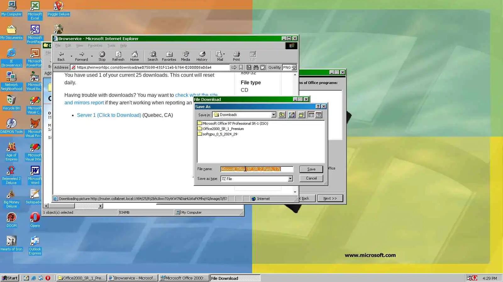Open the Favorites menu in Internet Explorer
This screenshot has width=503, height=282.
pos(95,45)
